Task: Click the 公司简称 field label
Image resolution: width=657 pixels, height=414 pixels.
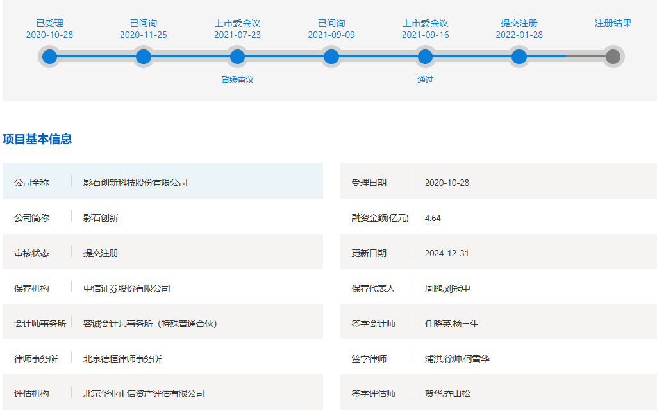Action: click(31, 218)
